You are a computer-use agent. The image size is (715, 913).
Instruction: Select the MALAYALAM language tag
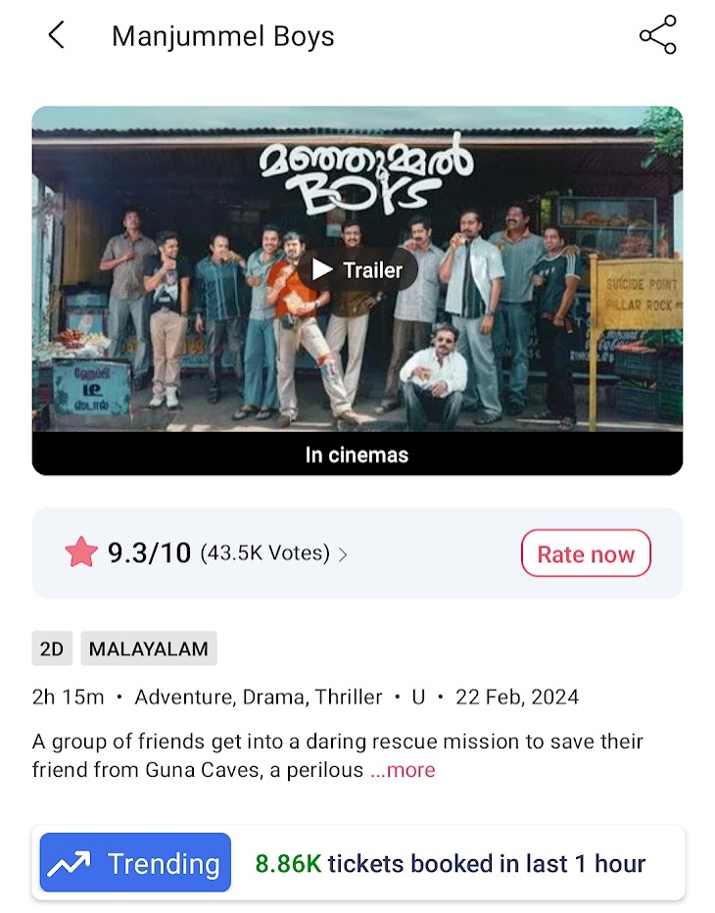(x=149, y=649)
